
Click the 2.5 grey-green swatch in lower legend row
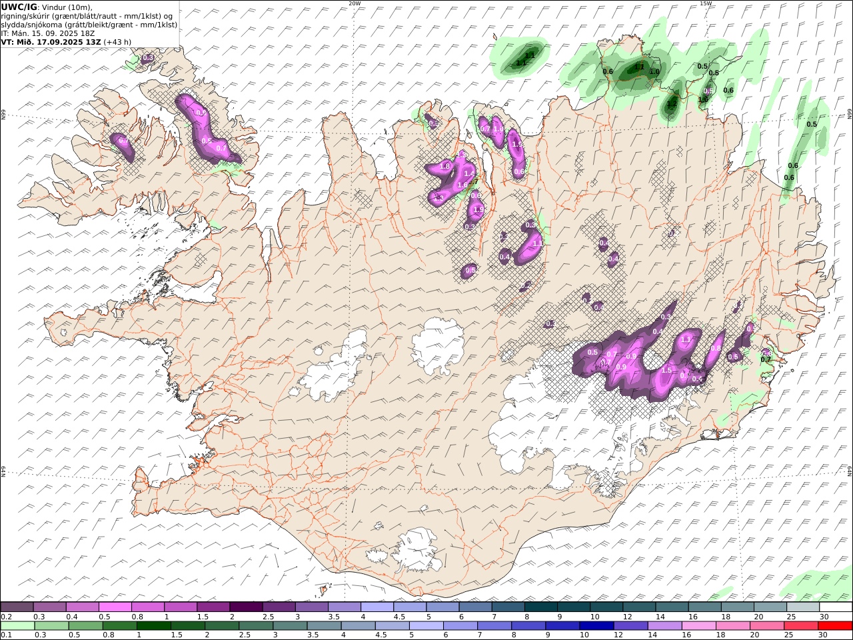tap(256, 626)
